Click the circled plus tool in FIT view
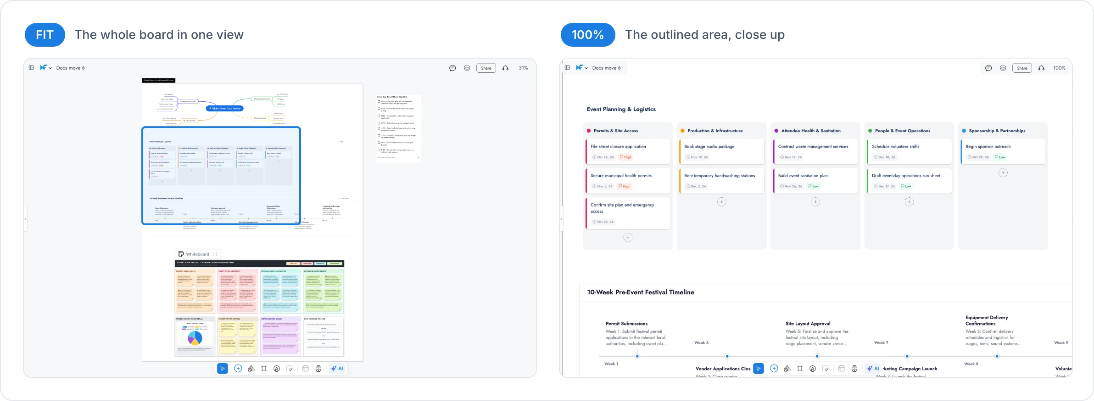The height and width of the screenshot is (401, 1094). click(238, 368)
